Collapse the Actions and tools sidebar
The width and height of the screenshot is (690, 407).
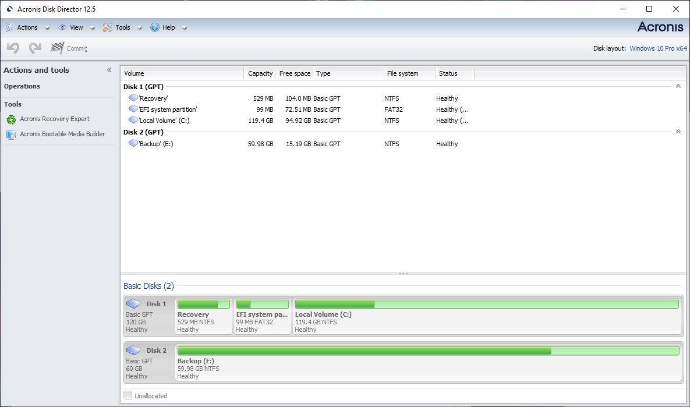pyautogui.click(x=109, y=70)
